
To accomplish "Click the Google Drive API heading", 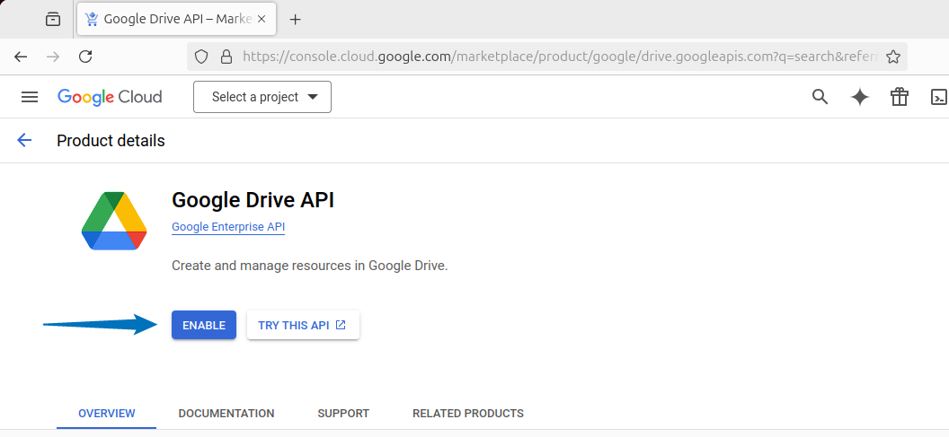I will click(253, 200).
